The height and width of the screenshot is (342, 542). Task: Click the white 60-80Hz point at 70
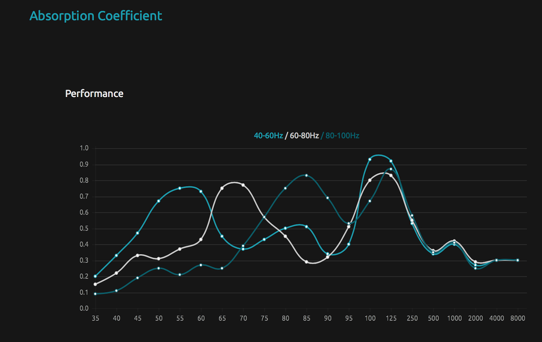[243, 185]
